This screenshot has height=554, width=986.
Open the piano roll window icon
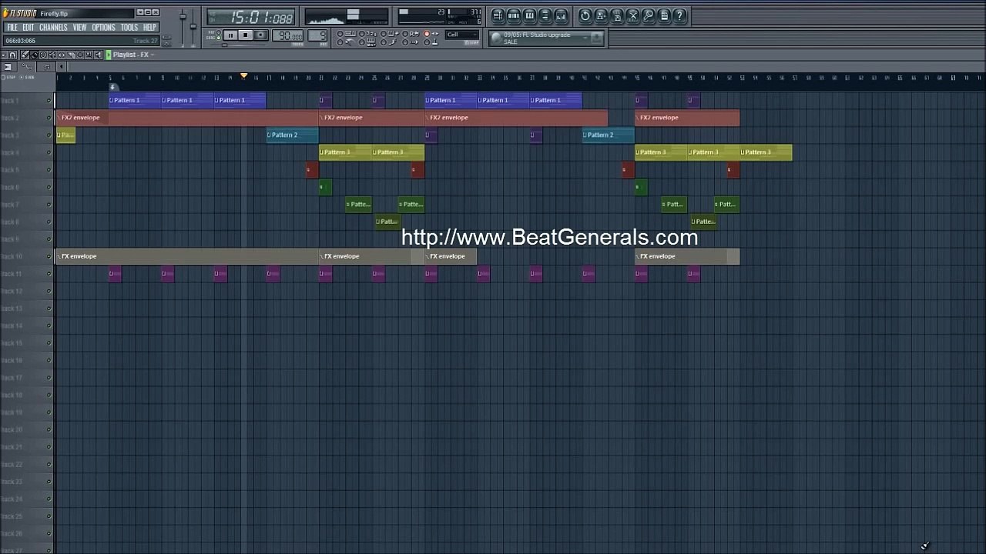529,16
